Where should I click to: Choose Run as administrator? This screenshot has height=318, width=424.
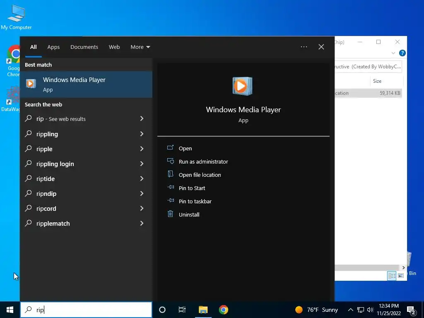point(203,161)
